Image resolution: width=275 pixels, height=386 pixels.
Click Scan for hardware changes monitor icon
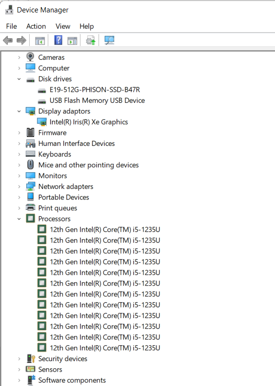(x=110, y=40)
